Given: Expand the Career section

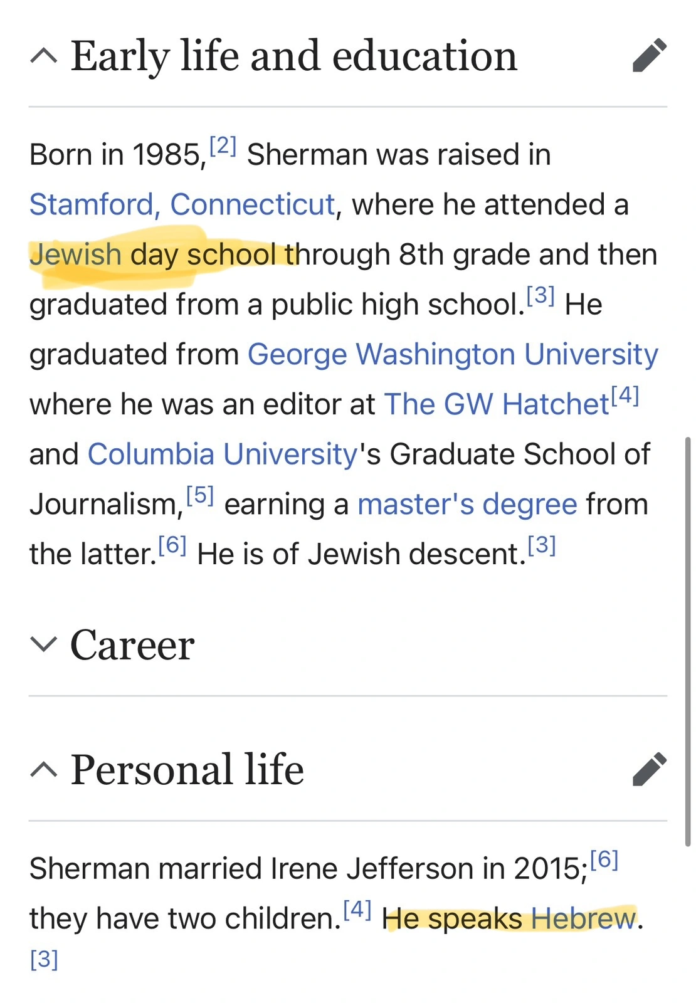Looking at the screenshot, I should (x=44, y=644).
